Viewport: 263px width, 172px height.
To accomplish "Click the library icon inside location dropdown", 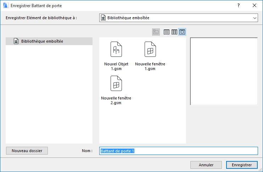I will point(103,18).
